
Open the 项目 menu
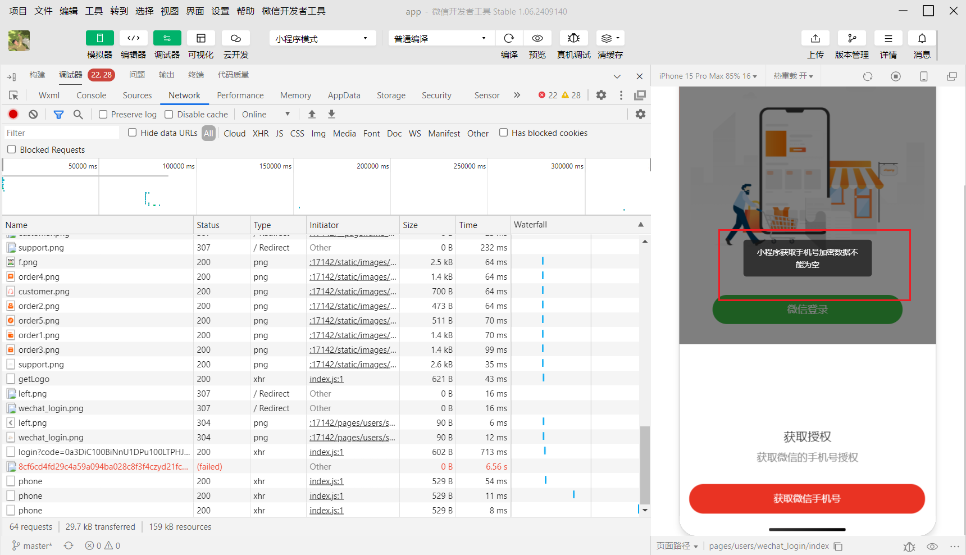coord(18,11)
